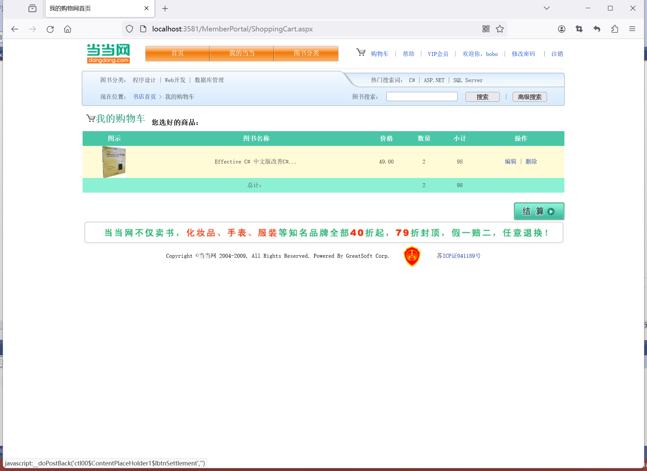Open a new tab with plus button
This screenshot has height=471, width=647.
click(165, 9)
